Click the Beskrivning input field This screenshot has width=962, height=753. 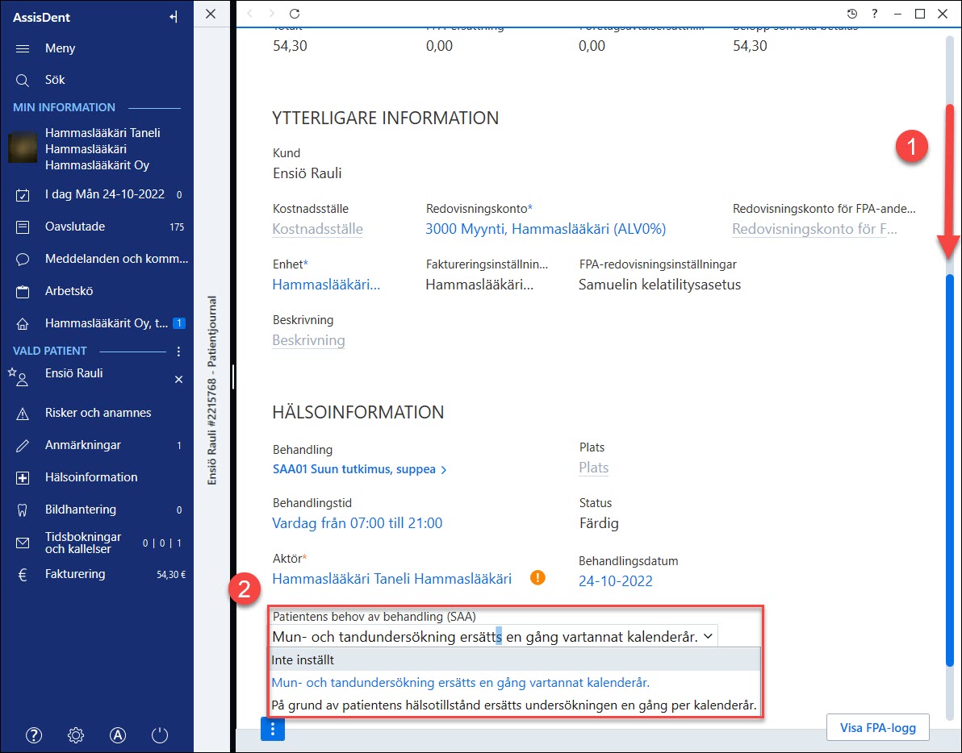point(308,341)
